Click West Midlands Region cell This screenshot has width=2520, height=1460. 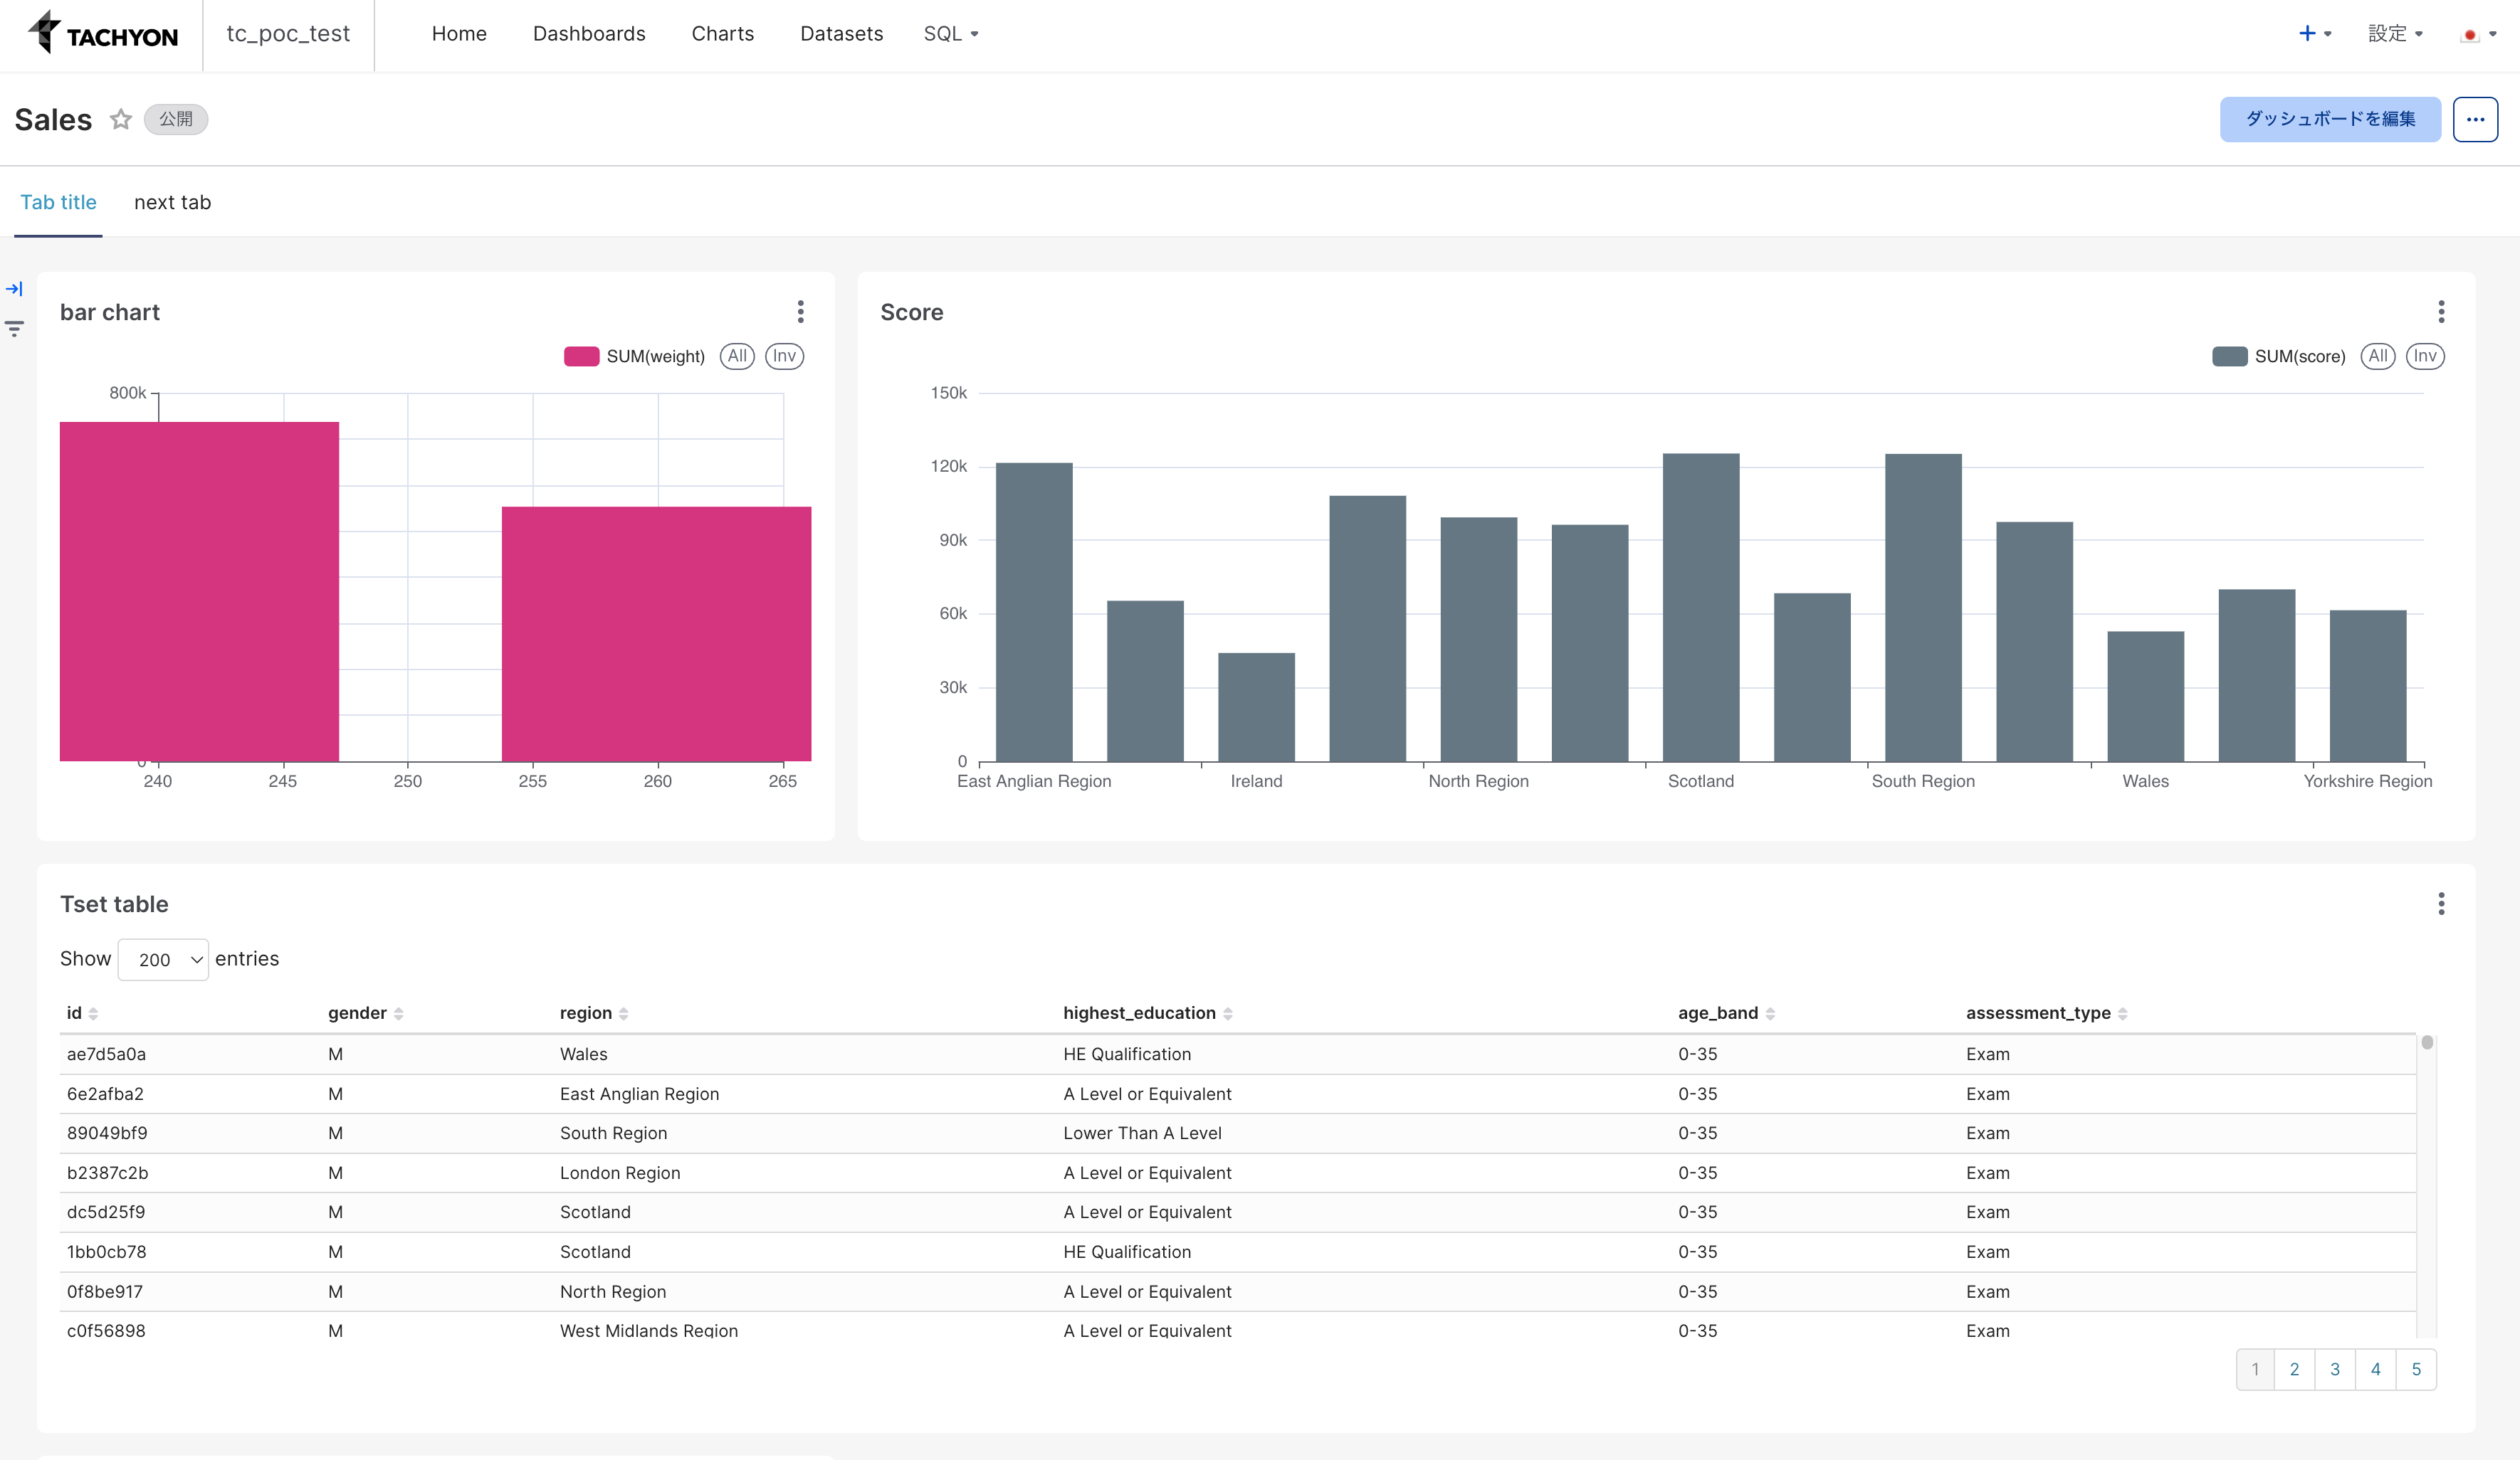pyautogui.click(x=649, y=1330)
